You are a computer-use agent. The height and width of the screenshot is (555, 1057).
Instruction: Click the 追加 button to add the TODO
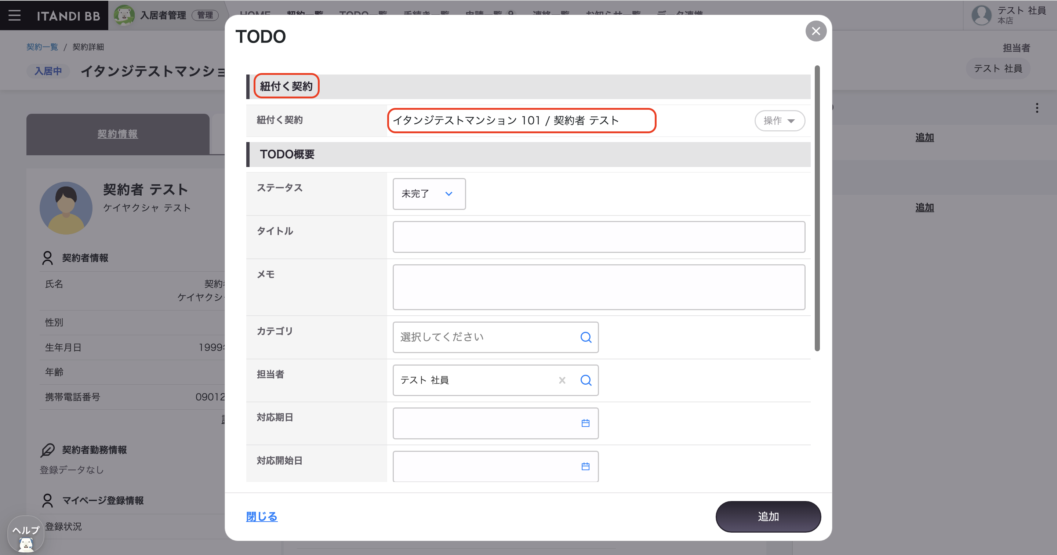click(x=768, y=517)
